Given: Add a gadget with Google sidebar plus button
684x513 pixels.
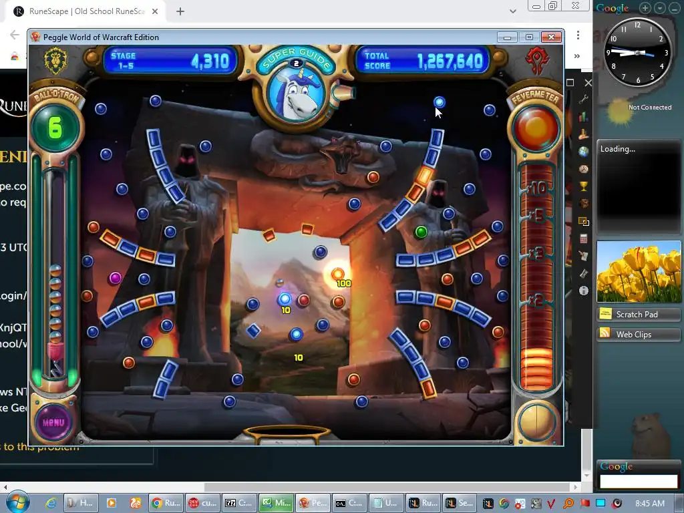Looking at the screenshot, I should click(x=645, y=8).
